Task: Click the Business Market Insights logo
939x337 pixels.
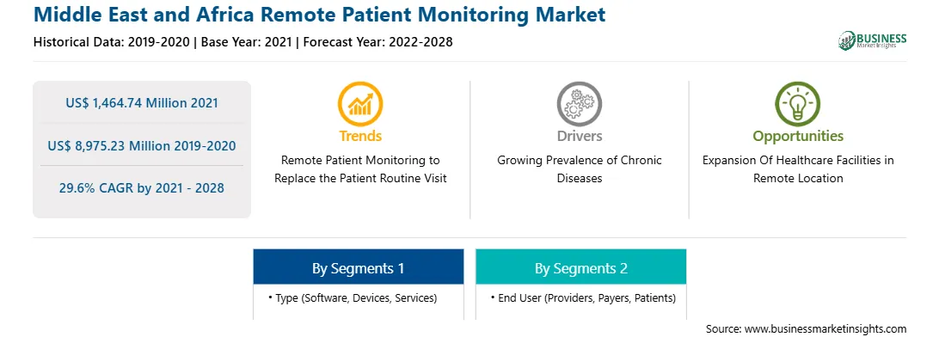Action: pos(872,40)
